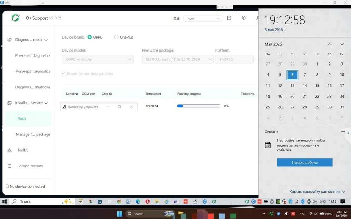Open Manage firmware package

33,134
